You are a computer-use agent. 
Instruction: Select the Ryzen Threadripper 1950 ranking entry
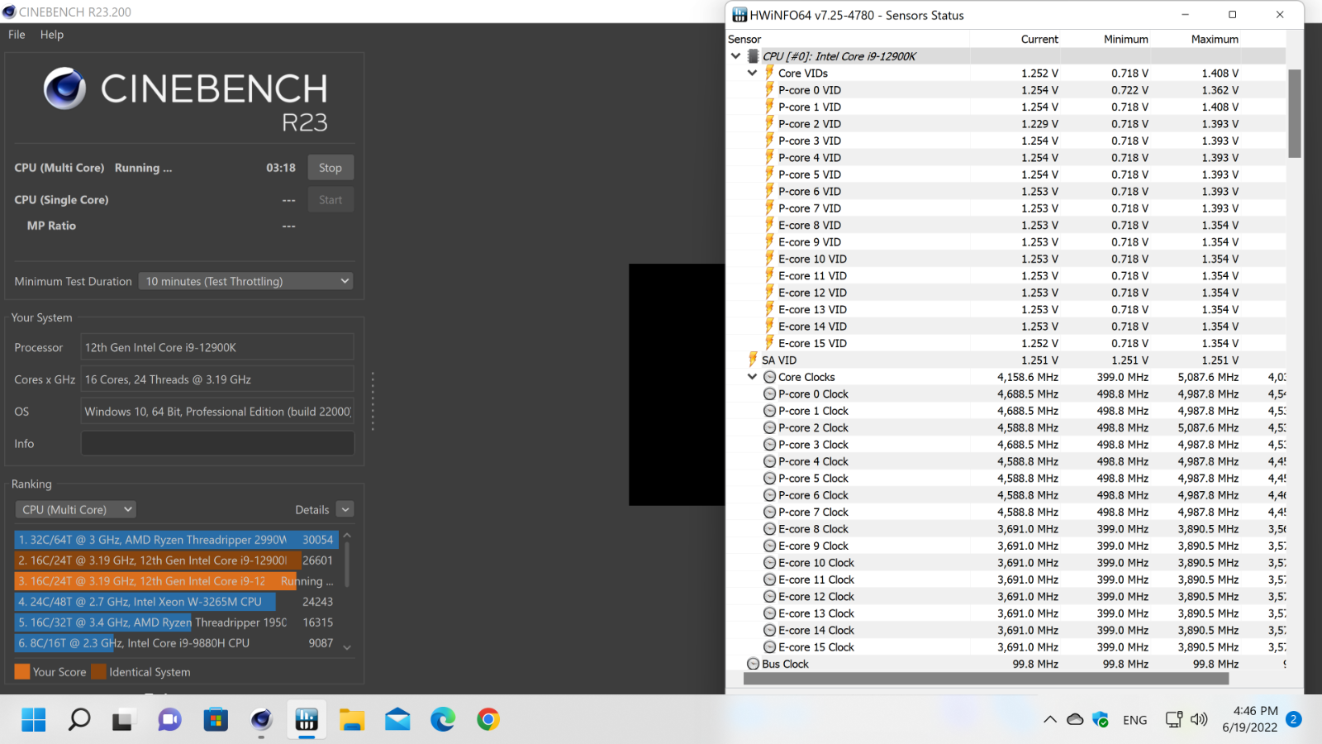click(x=176, y=622)
